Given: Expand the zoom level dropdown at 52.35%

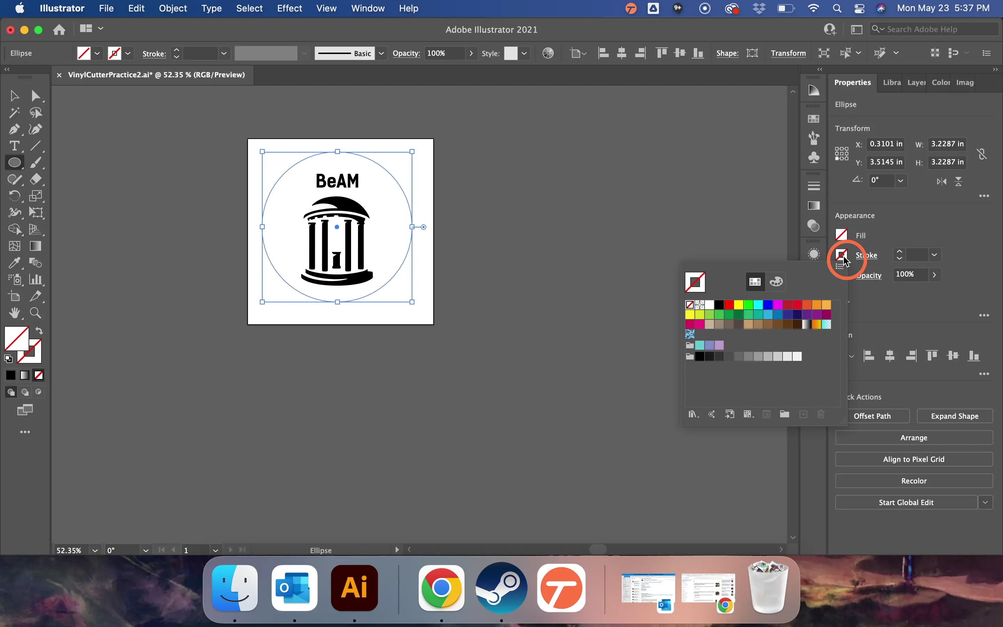Looking at the screenshot, I should (95, 550).
